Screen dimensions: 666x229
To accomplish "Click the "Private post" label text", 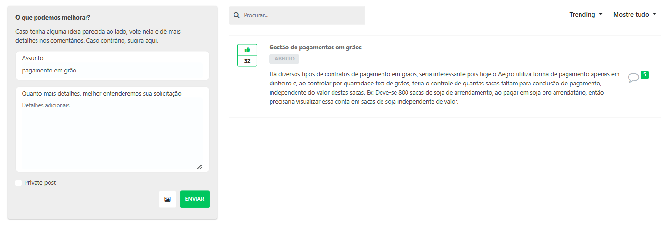I will (40, 183).
